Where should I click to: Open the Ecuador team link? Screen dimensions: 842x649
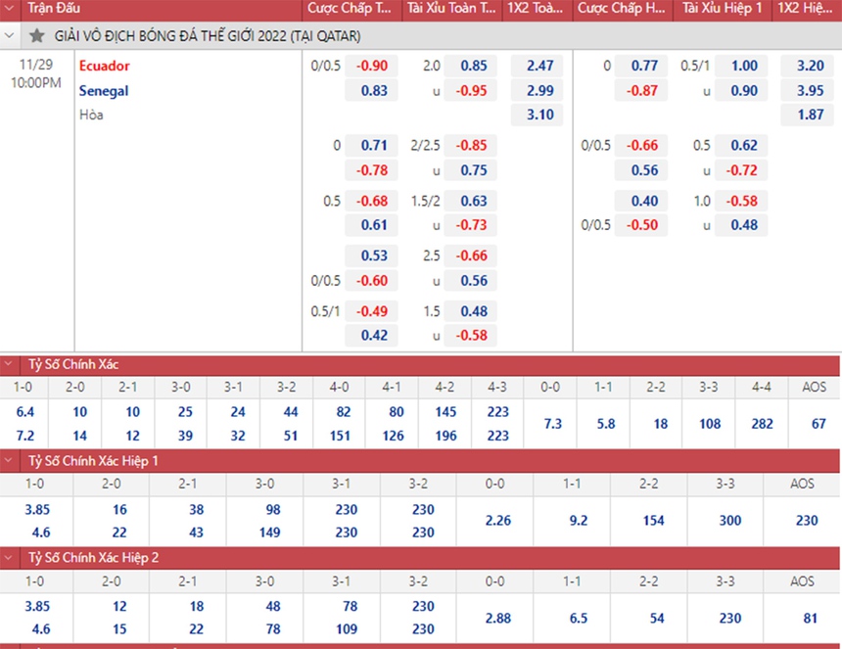tap(105, 67)
